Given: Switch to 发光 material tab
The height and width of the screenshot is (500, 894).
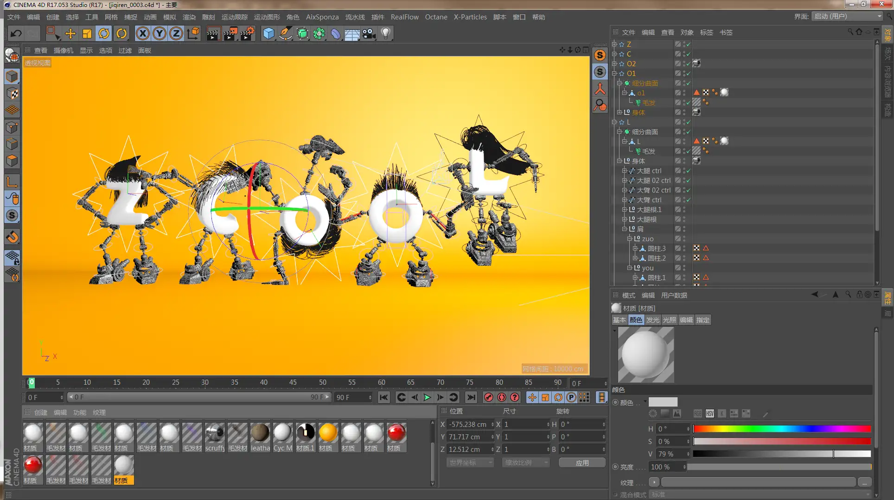Looking at the screenshot, I should pyautogui.click(x=653, y=320).
